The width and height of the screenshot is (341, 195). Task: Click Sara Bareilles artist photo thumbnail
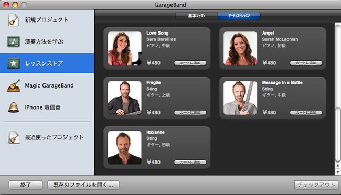click(x=125, y=48)
